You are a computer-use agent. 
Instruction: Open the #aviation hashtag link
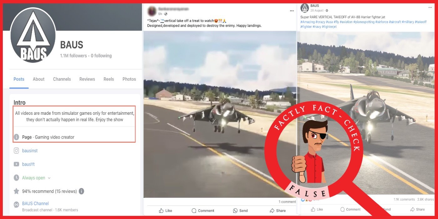(347, 22)
